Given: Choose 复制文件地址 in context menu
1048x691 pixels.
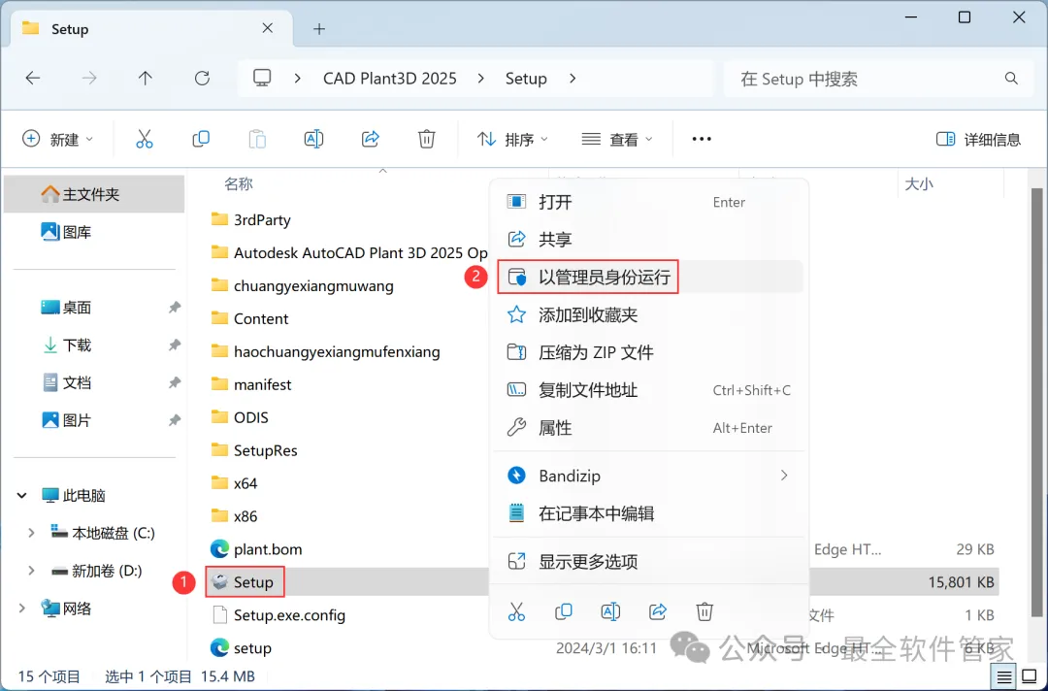Looking at the screenshot, I should click(x=648, y=389).
